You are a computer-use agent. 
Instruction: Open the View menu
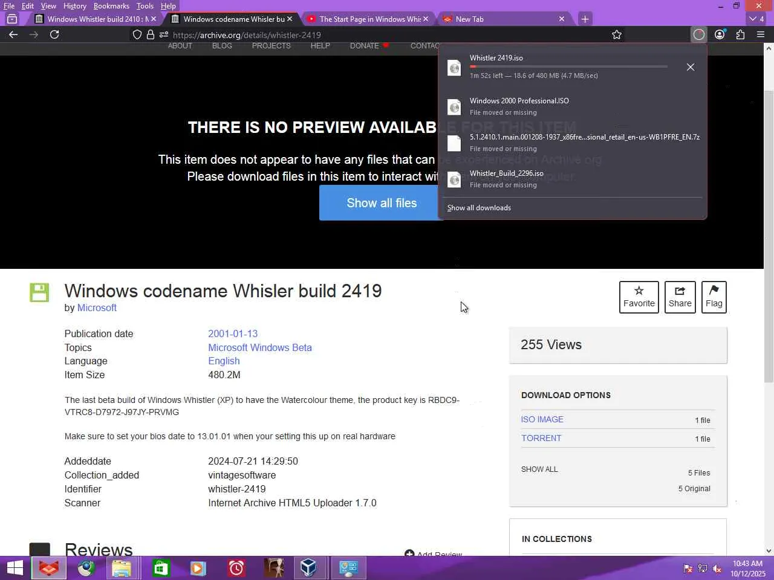point(48,6)
